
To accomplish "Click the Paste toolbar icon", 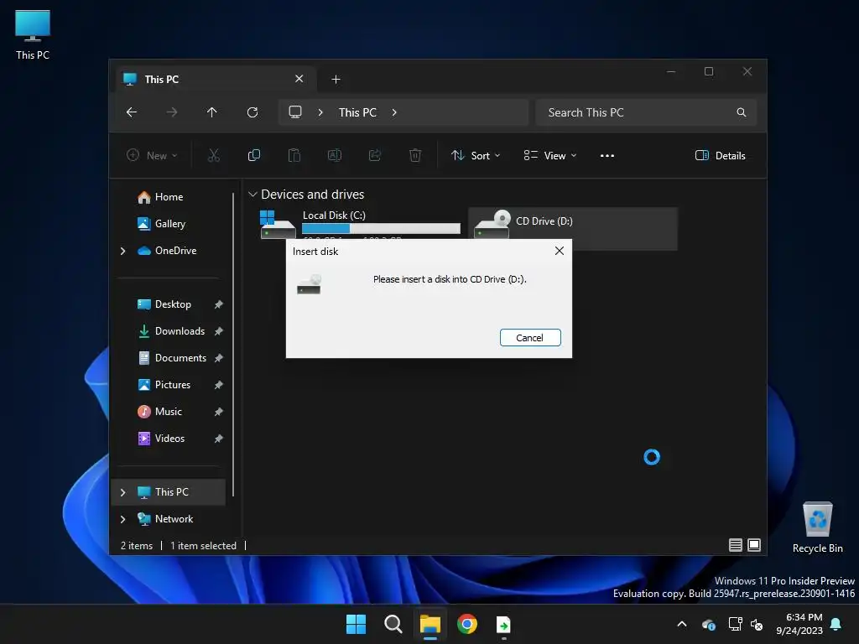I will tap(294, 155).
